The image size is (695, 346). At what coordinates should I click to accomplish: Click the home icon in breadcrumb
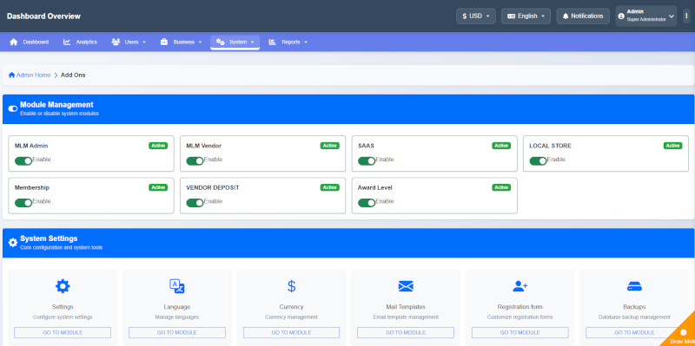point(11,75)
